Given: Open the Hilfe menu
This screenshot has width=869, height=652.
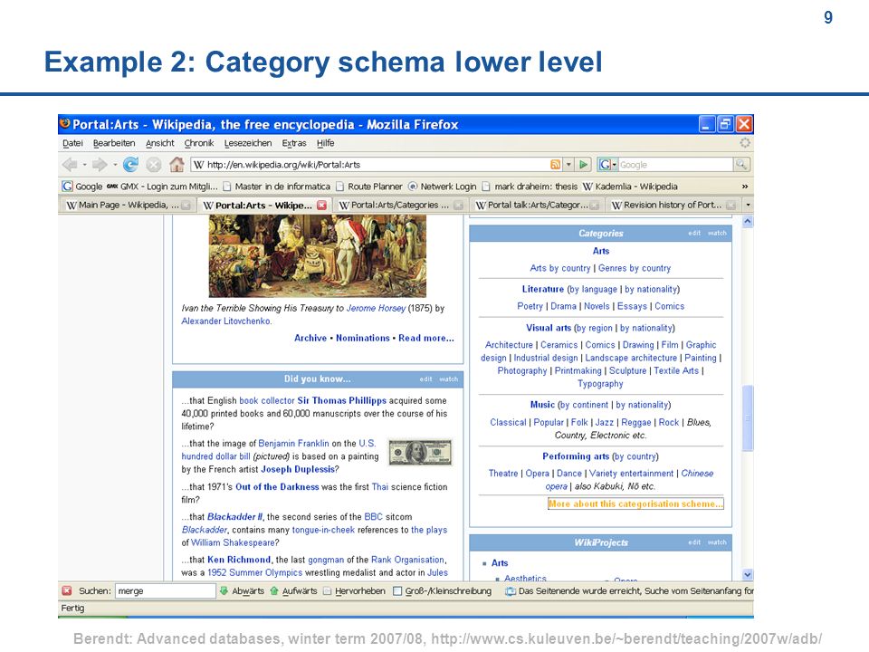Looking at the screenshot, I should pyautogui.click(x=325, y=143).
